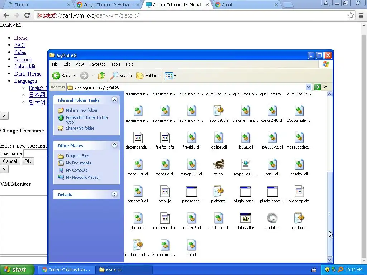Image resolution: width=367 pixels, height=275 pixels.
Task: Click the Up folder toolbar icon
Action: (x=101, y=76)
